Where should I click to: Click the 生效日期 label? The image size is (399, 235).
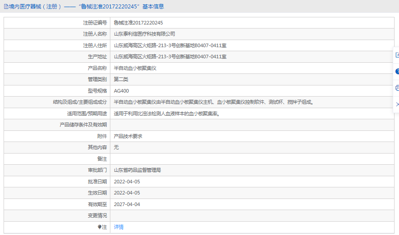point(97,193)
